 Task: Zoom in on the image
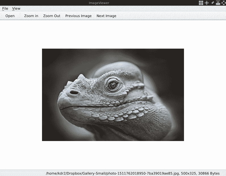pos(31,16)
